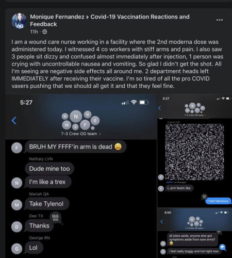Click the G avatar beside Lol message
This screenshot has height=258, width=232.
pyautogui.click(x=16, y=249)
